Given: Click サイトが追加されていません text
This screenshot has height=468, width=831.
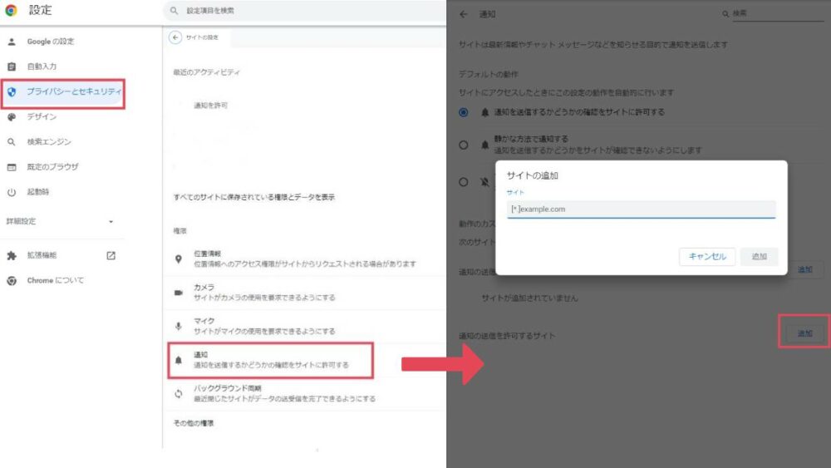Looking at the screenshot, I should pyautogui.click(x=529, y=298).
